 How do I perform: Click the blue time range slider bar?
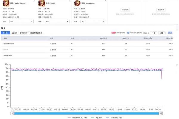point(87,113)
